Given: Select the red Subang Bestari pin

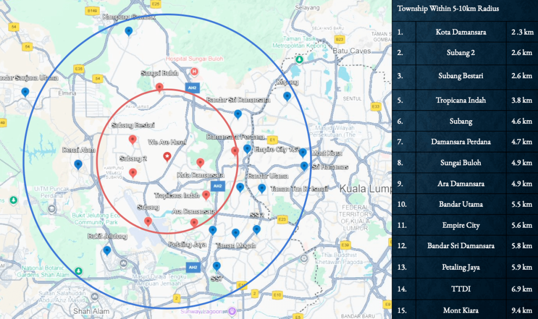Looking at the screenshot, I should (x=132, y=140).
